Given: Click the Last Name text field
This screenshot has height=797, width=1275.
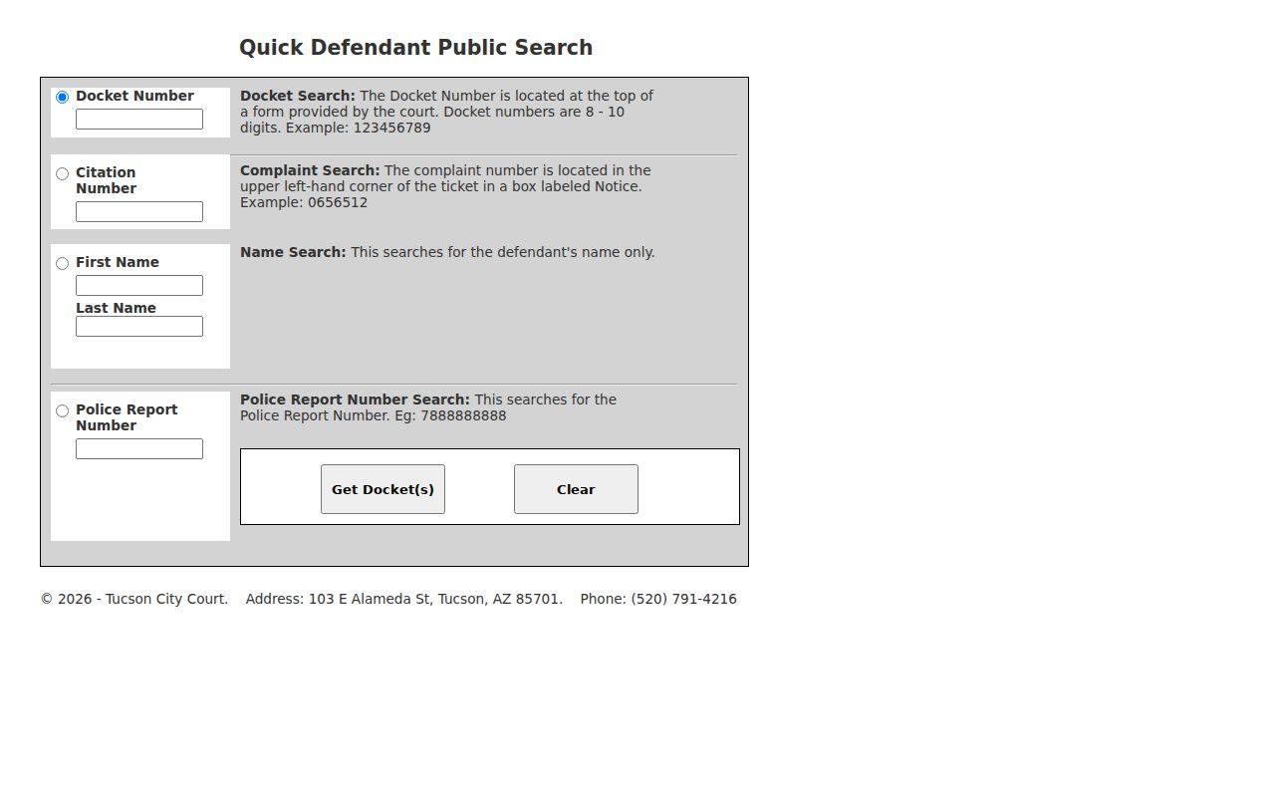Looking at the screenshot, I should (139, 326).
